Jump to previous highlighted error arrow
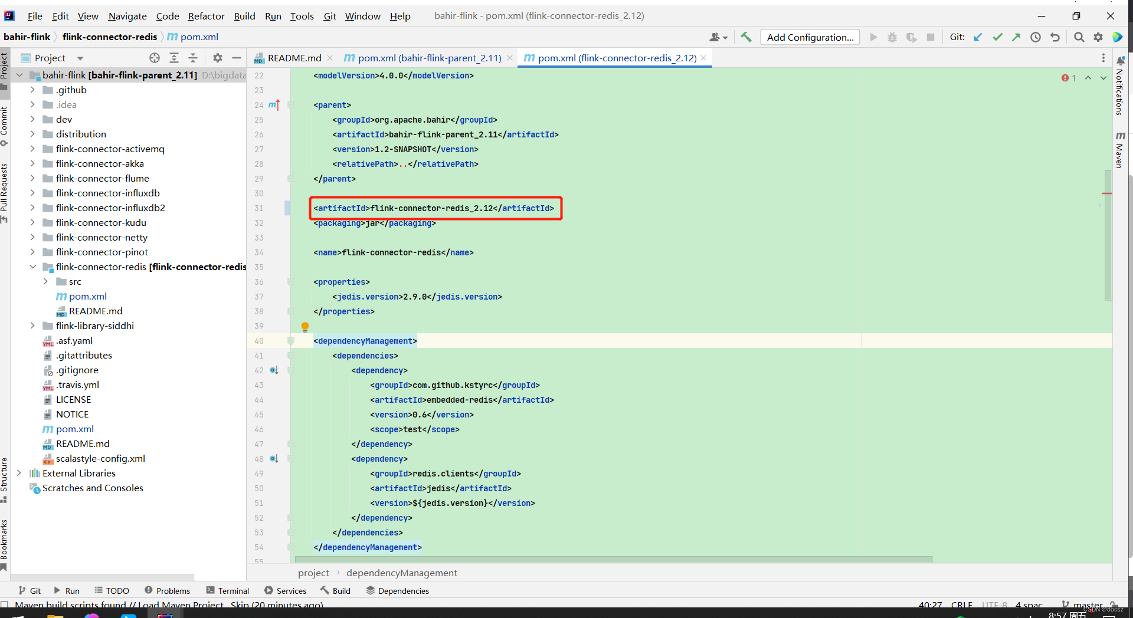Viewport: 1133px width, 618px height. 1088,78
